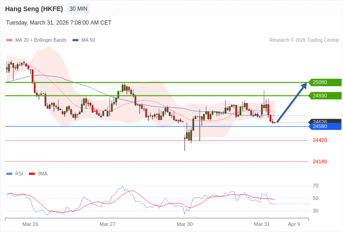Click the Hang Seng (HKFE) title
The height and width of the screenshot is (232, 343).
point(34,9)
